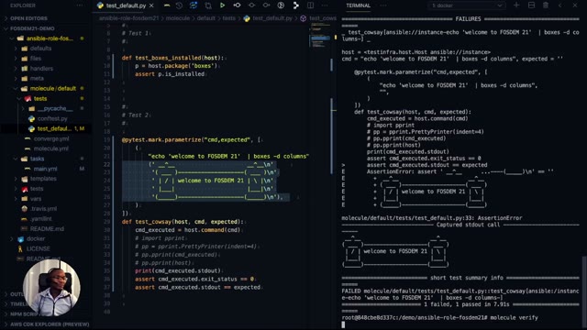Close the terminal panel
The image size is (587, 330).
coord(575,5)
